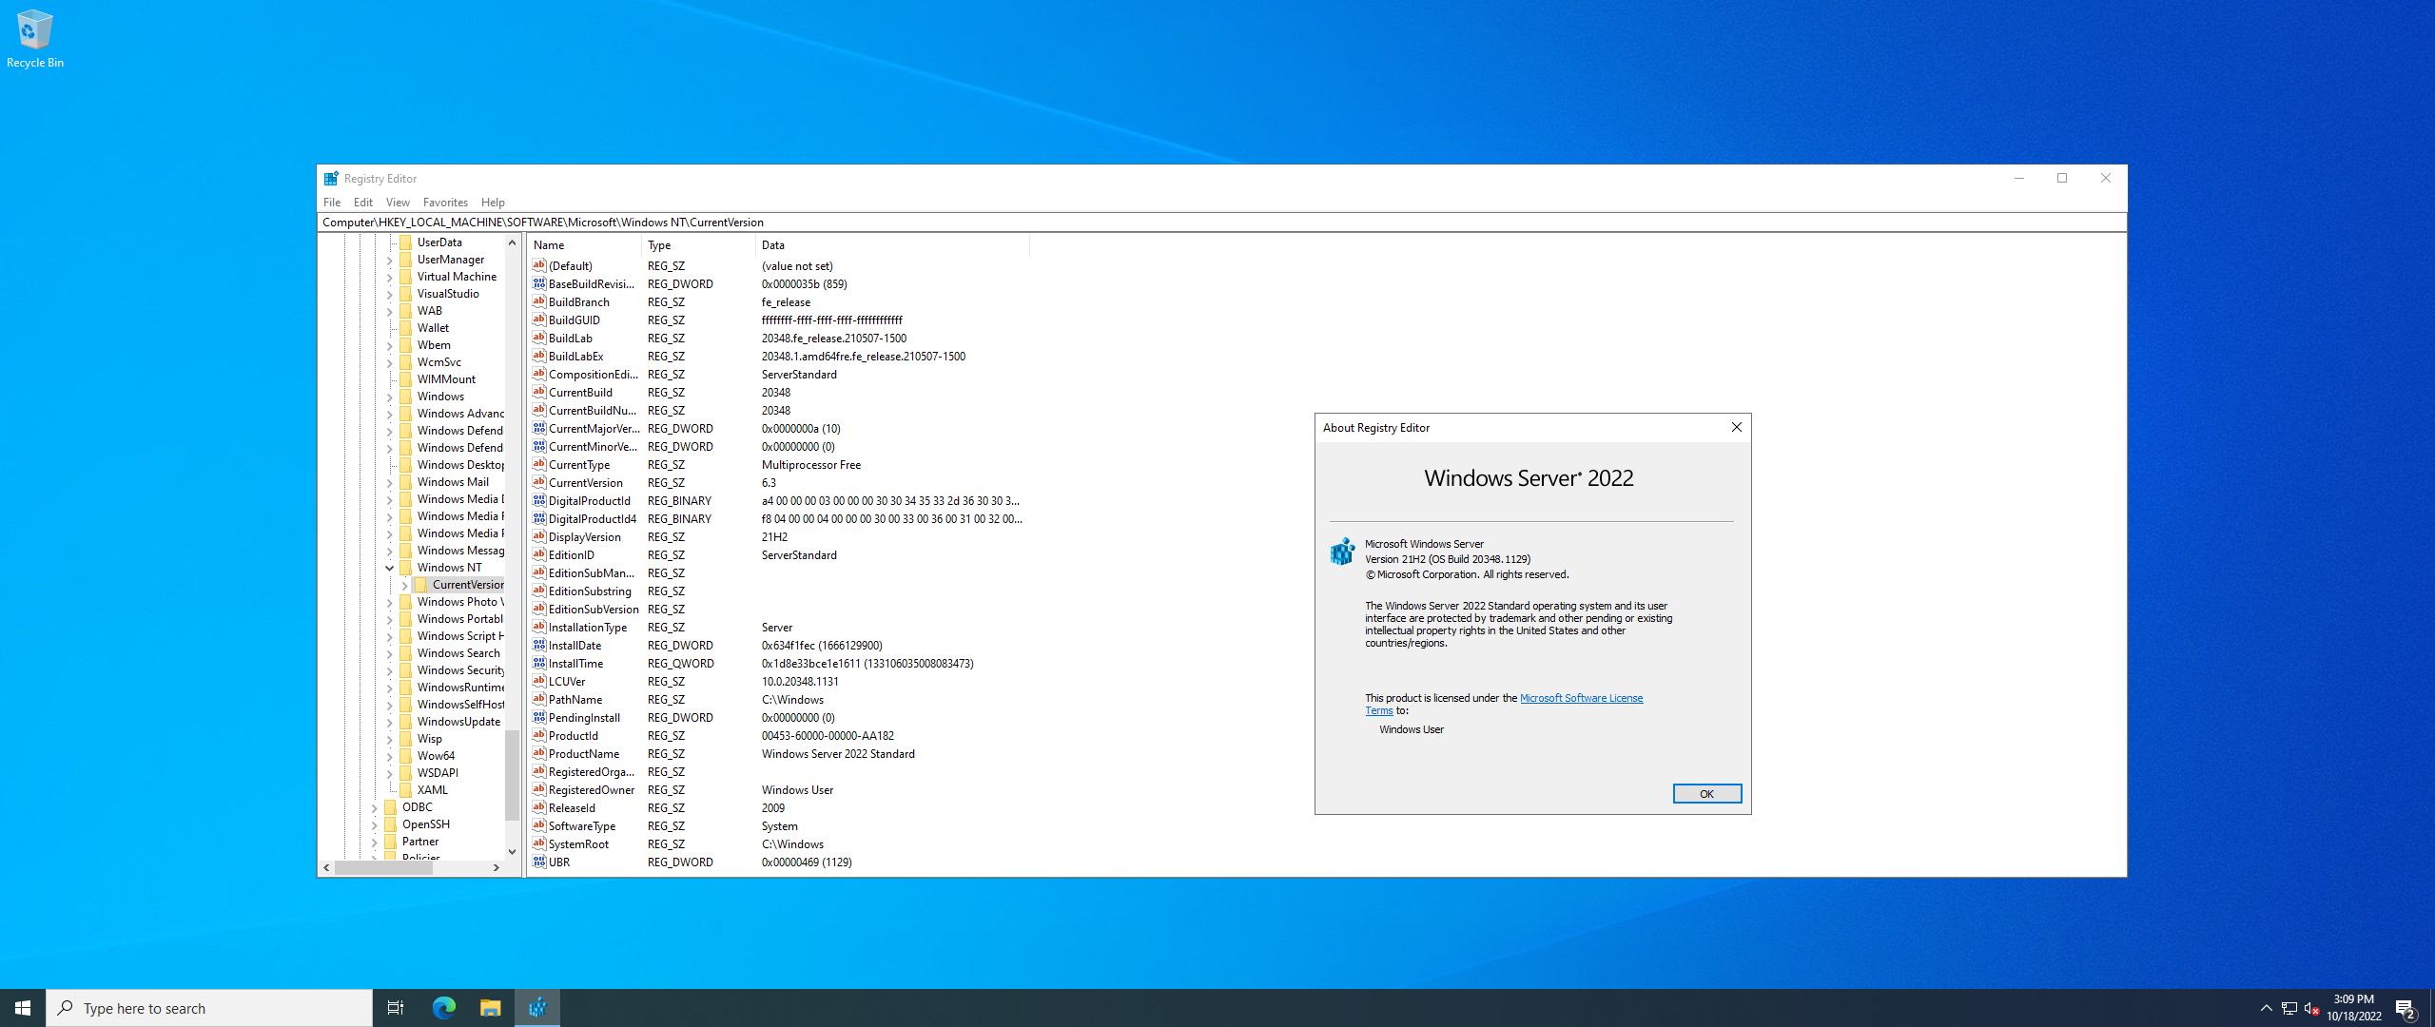Viewport: 2435px width, 1027px height.
Task: Select the ReleaseId value row
Action: point(778,807)
